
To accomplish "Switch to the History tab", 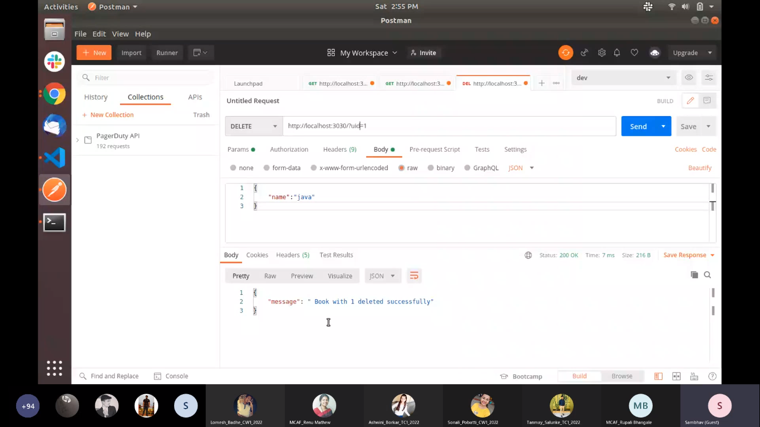I will point(96,97).
